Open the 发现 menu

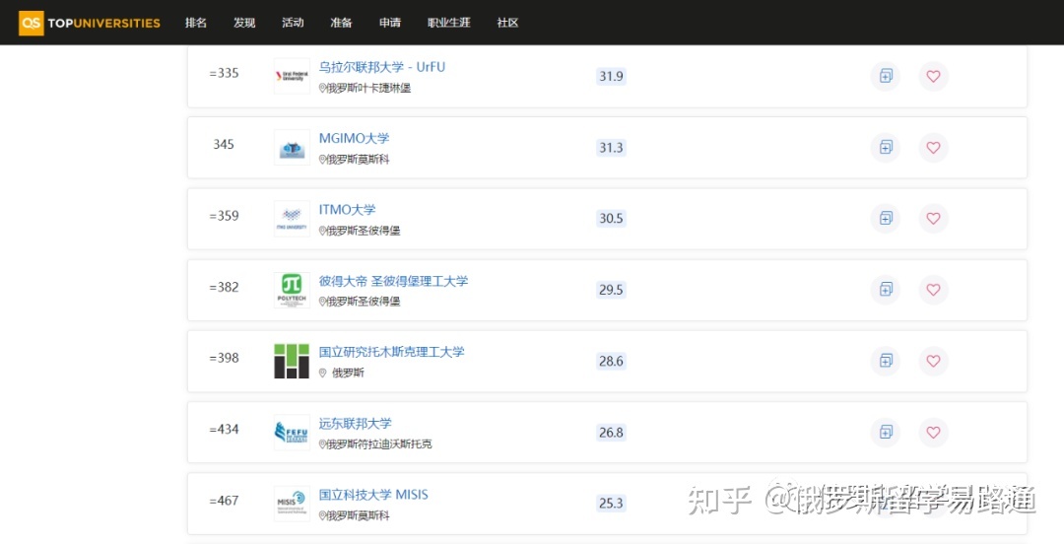click(244, 23)
